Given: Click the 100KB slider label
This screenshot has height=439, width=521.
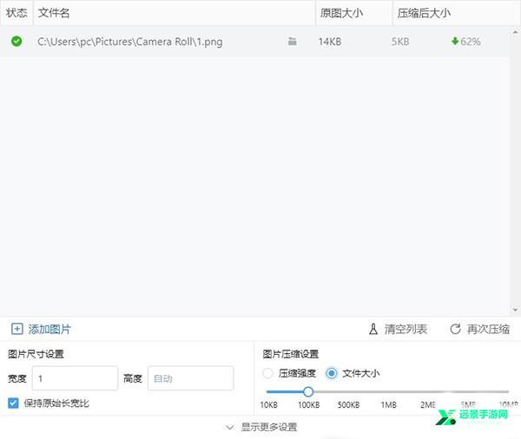Looking at the screenshot, I should coord(308,405).
